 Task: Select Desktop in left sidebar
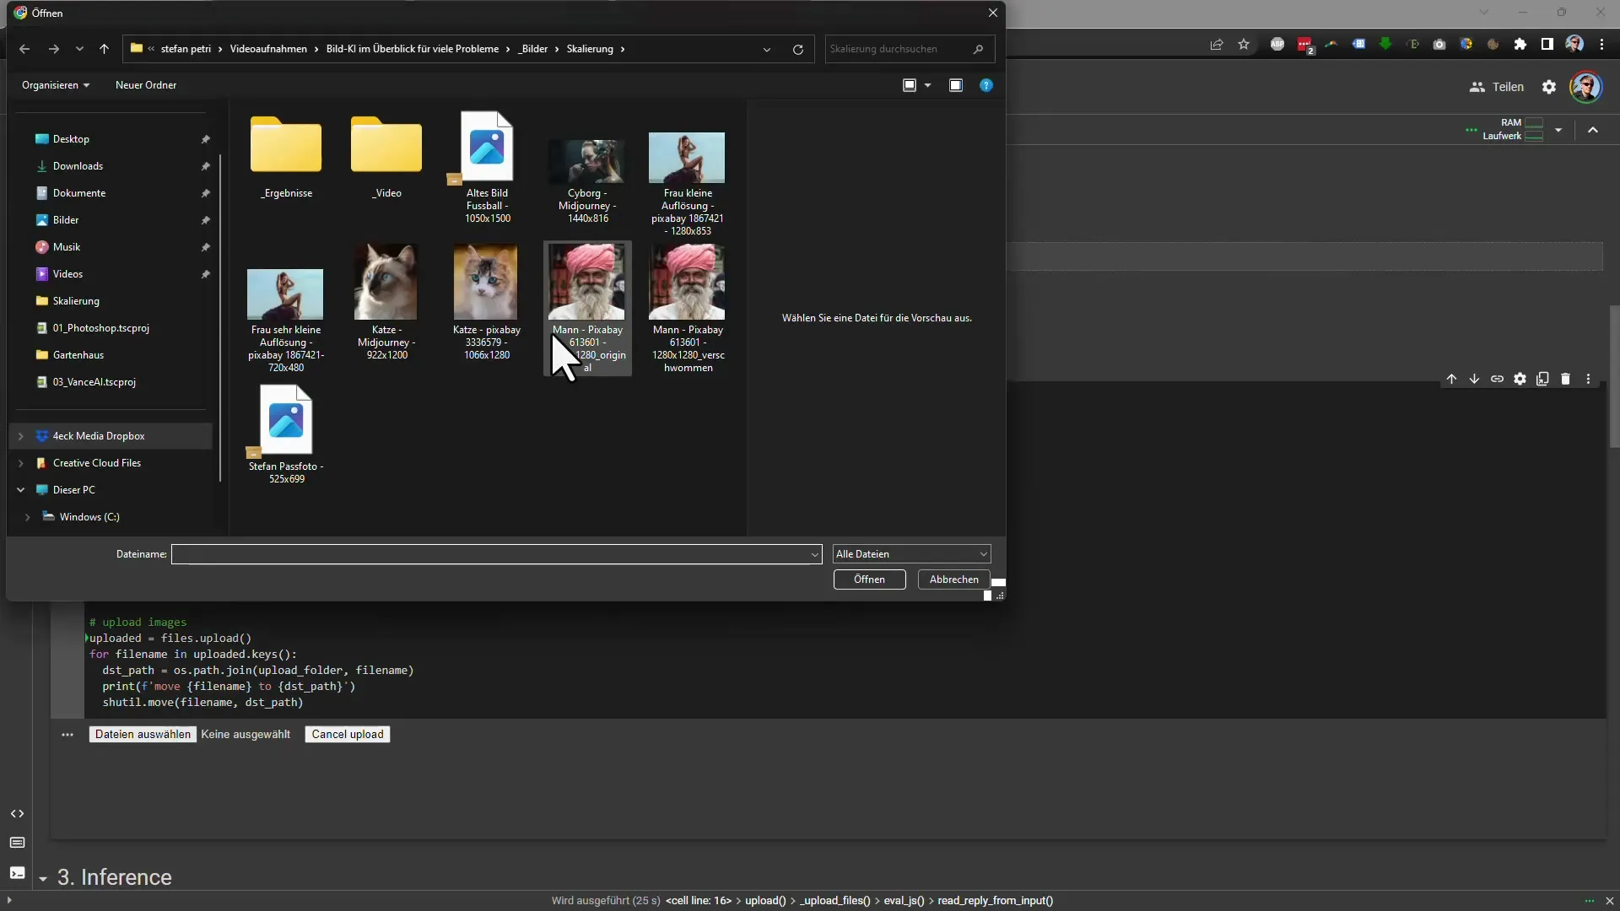coord(71,138)
